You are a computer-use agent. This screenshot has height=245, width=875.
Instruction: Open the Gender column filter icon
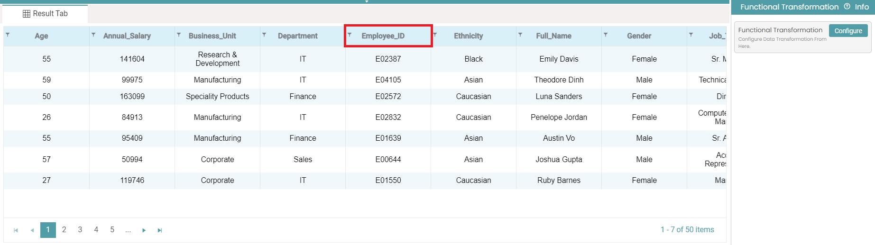(x=606, y=35)
